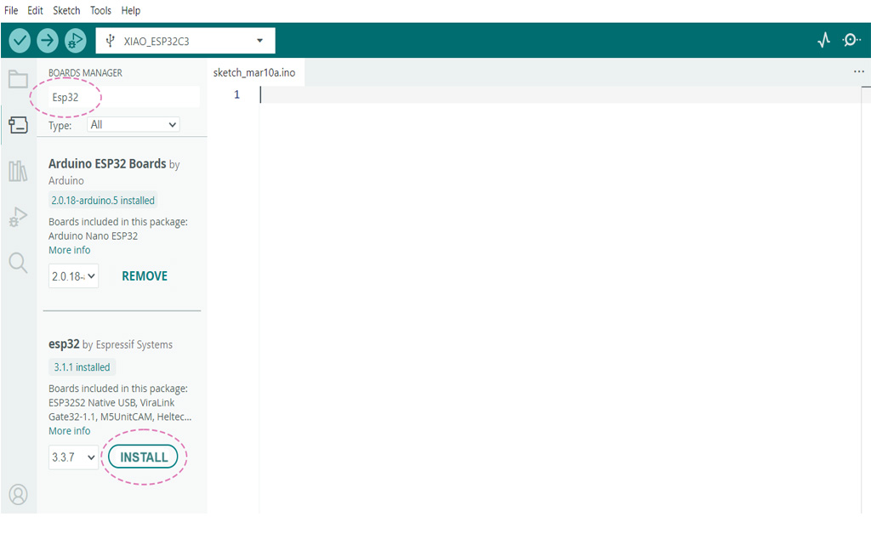Expand the Type filter dropdown

click(x=134, y=125)
